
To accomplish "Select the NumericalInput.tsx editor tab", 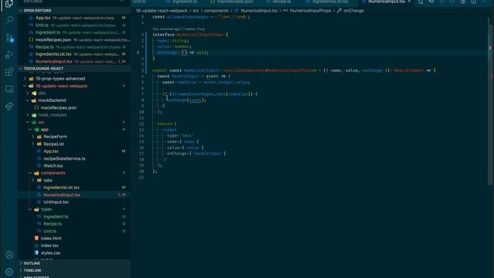I will (x=386, y=2).
